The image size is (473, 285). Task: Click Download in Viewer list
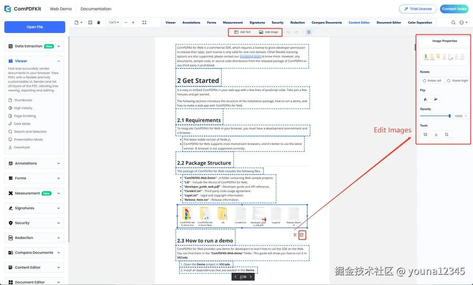(22, 147)
